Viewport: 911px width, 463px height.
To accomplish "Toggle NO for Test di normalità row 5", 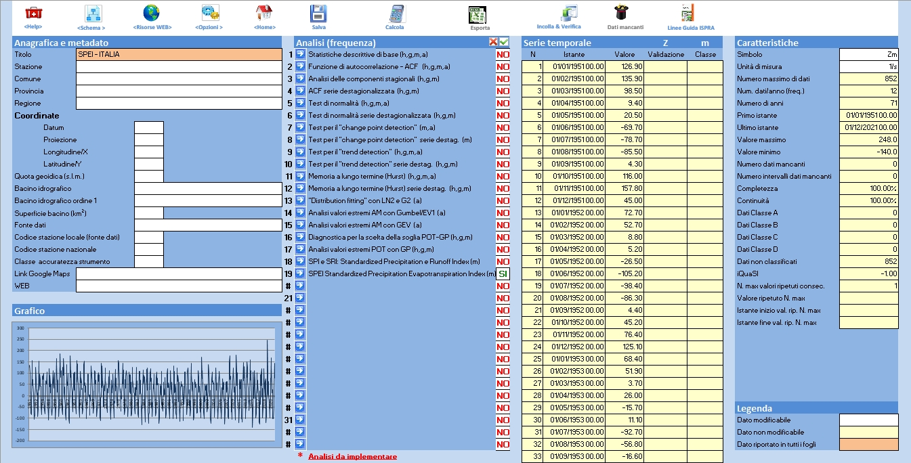I will (x=503, y=104).
